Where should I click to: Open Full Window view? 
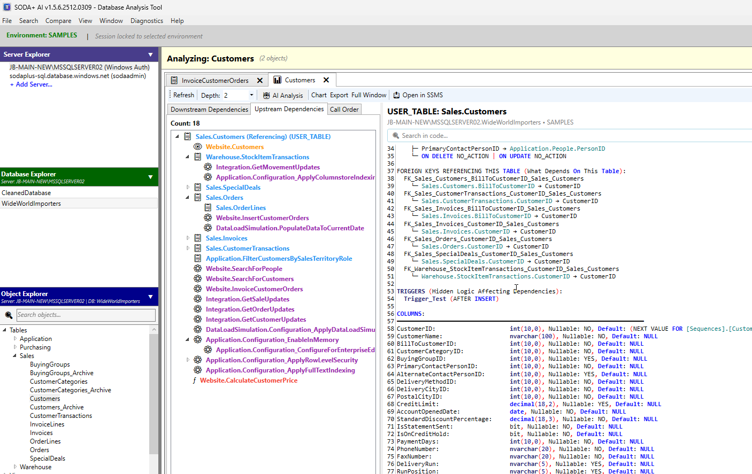369,95
